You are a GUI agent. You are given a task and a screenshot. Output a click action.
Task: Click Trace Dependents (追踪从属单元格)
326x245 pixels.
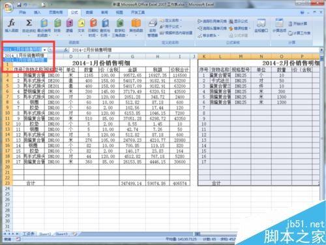tap(212, 28)
